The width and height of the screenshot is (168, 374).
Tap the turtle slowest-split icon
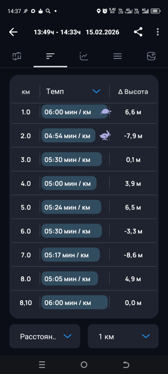pyautogui.click(x=106, y=111)
